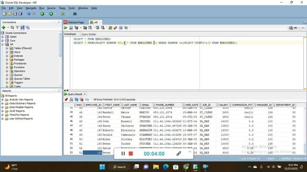Expand the Core connection node
307x172 pixels.
click(x=2, y=41)
